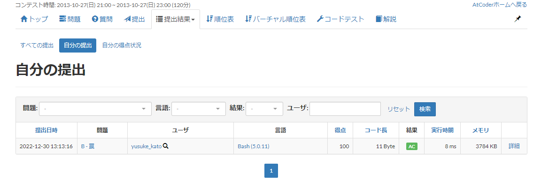Click the 検索 search button
Screen dimensions: 541x189
[425, 109]
